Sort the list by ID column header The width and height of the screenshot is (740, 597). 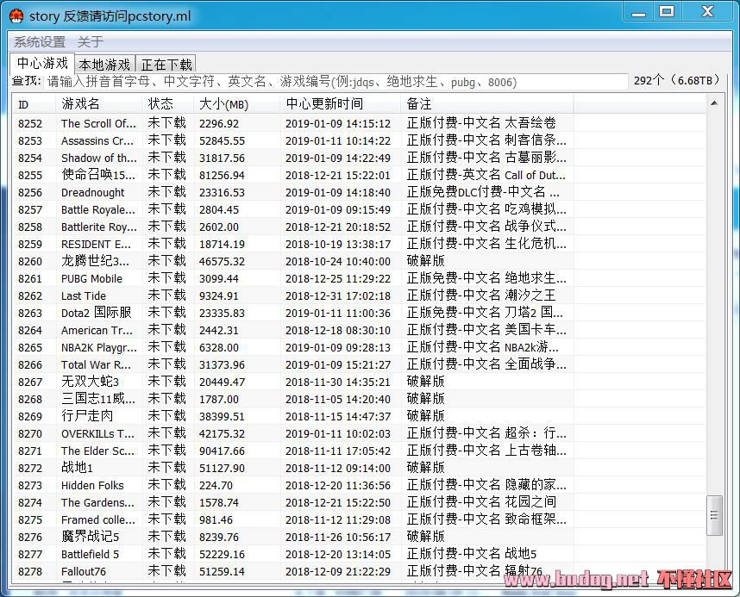34,104
